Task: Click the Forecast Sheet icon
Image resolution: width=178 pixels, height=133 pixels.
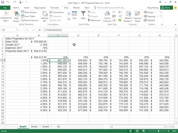Action: point(137,14)
